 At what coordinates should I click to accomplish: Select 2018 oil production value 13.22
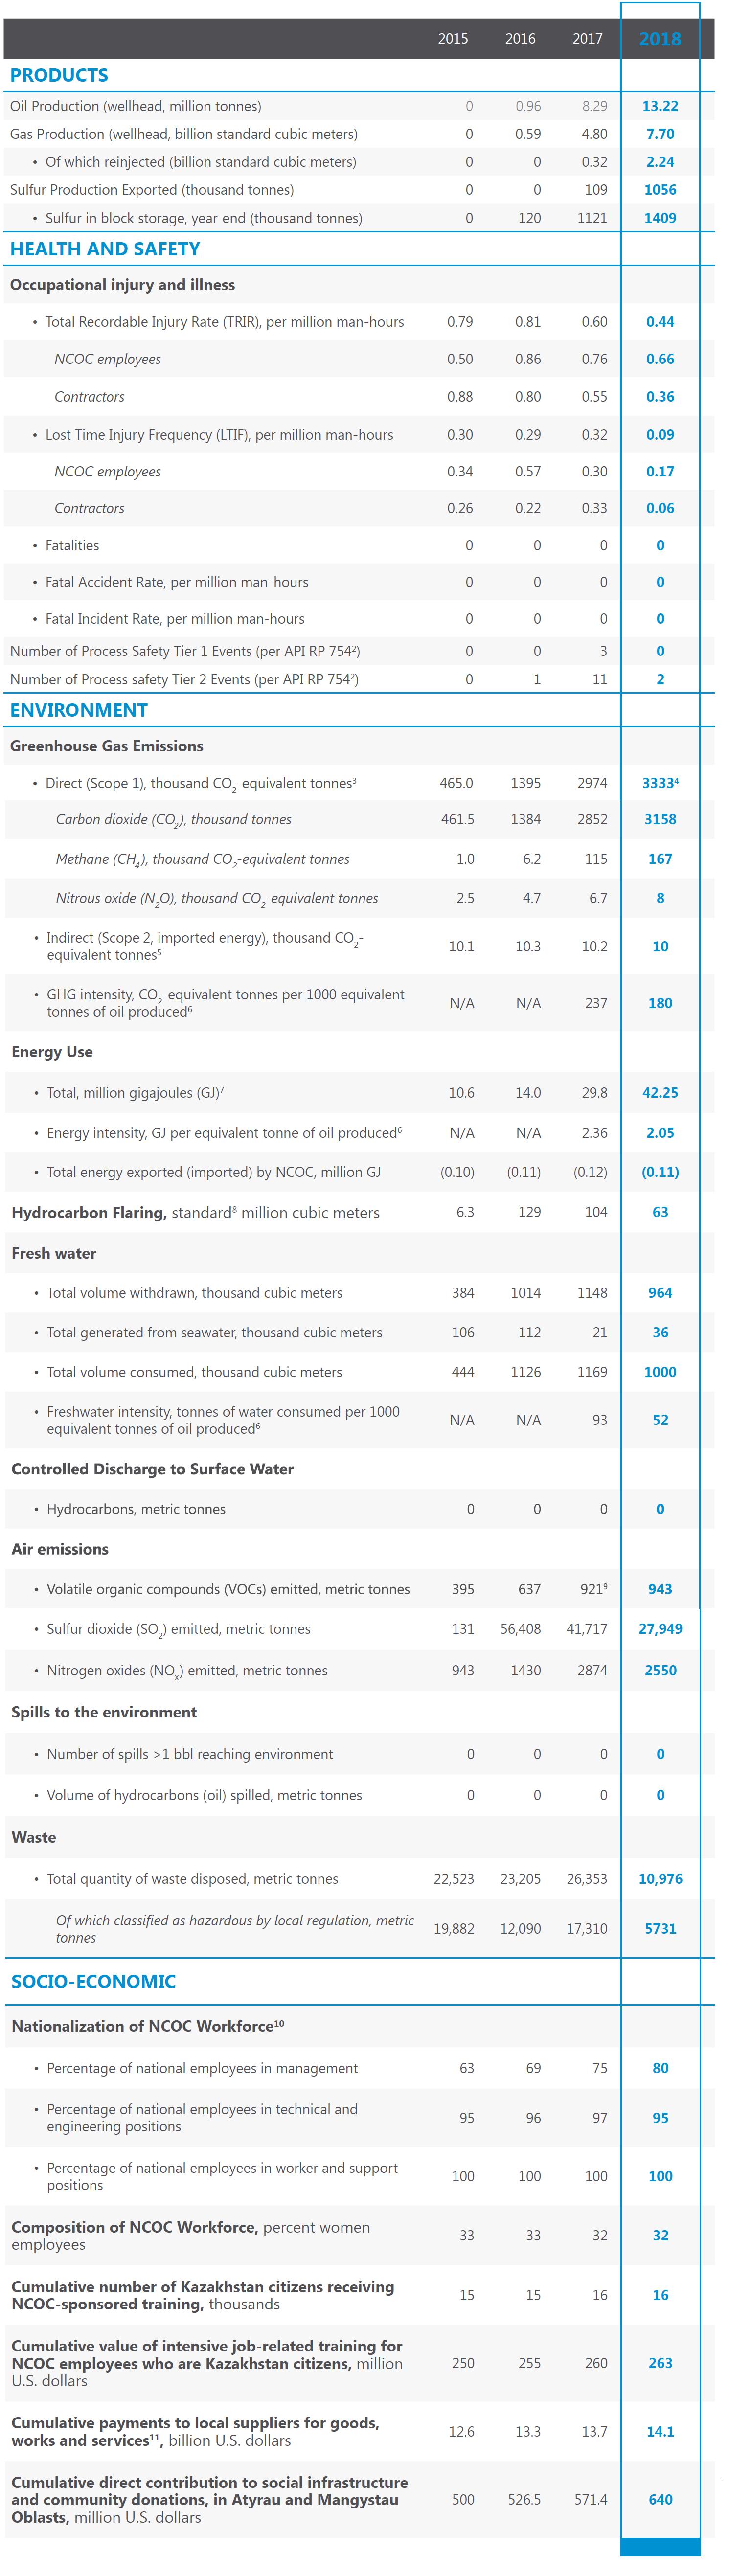tap(660, 106)
